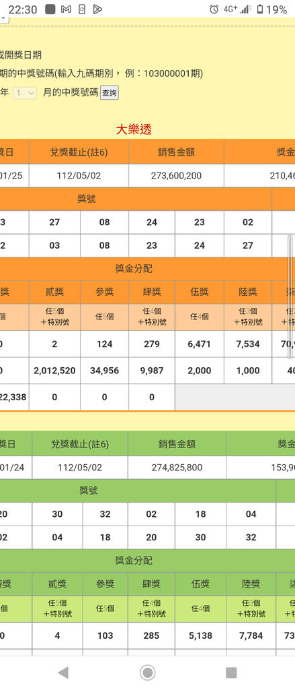Tap the Android home navigation button

tap(148, 672)
